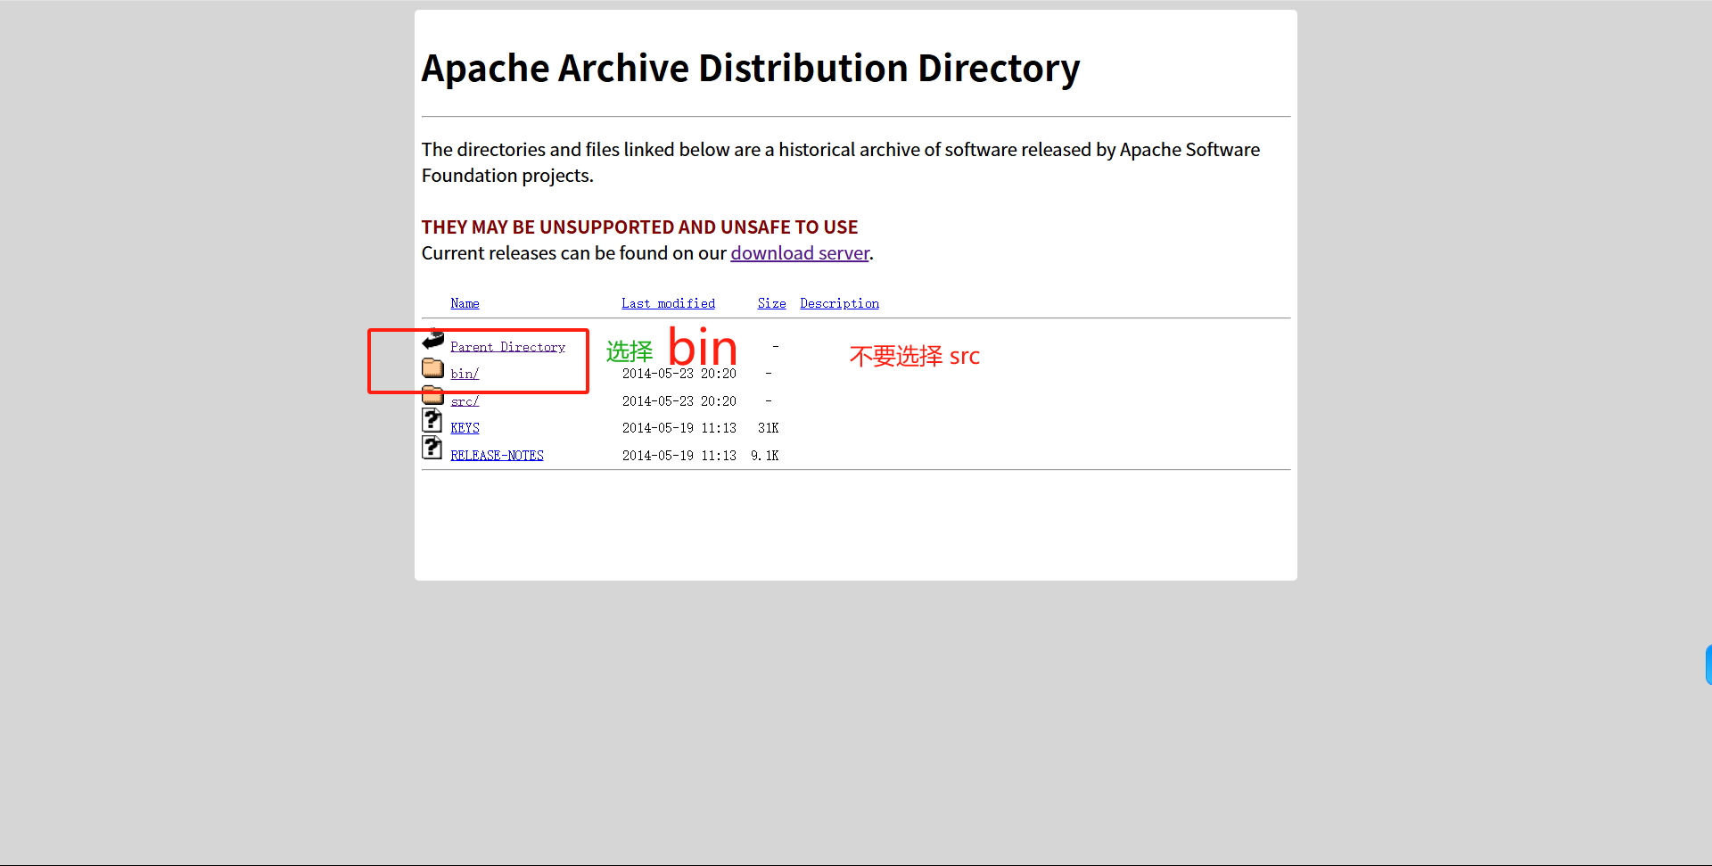Click the blue tab at right window edge
Image resolution: width=1712 pixels, height=866 pixels.
click(x=1708, y=665)
